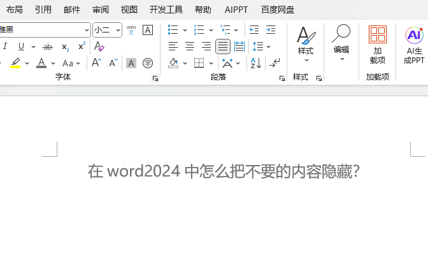Open the 字体 dialog launcher

155,78
